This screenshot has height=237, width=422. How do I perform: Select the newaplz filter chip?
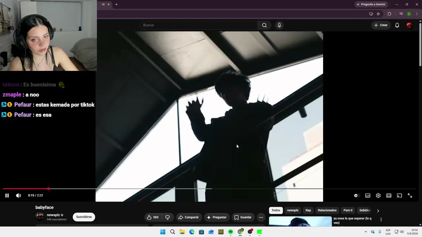point(293,210)
